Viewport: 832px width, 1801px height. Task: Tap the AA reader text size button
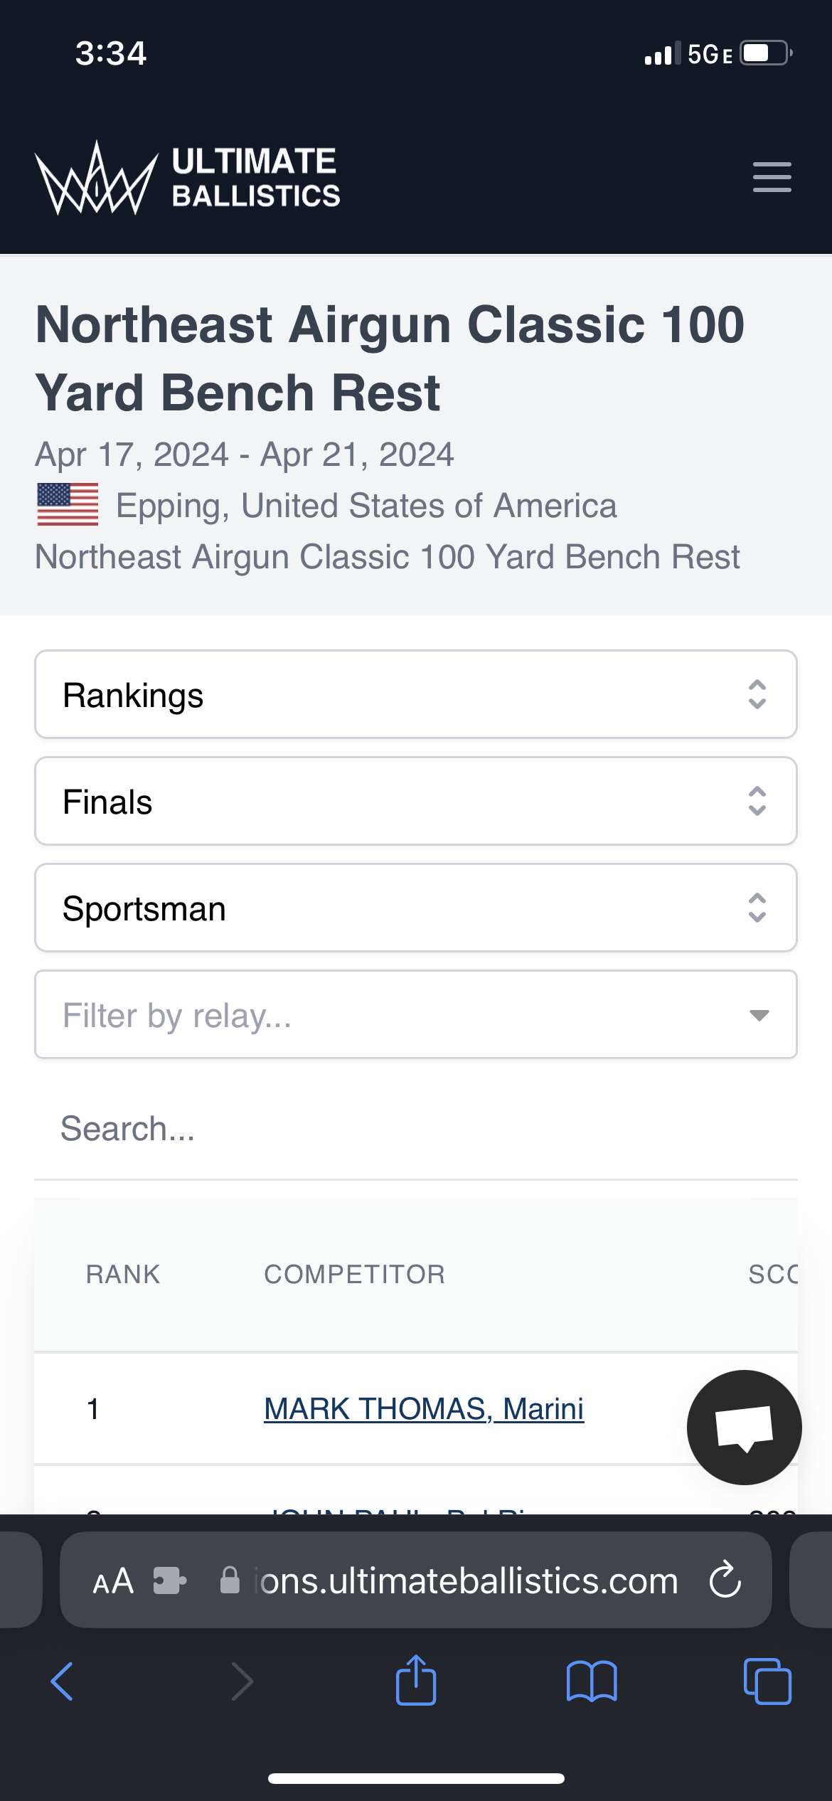[x=113, y=1581]
